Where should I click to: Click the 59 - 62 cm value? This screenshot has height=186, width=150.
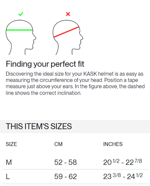click(65, 176)
